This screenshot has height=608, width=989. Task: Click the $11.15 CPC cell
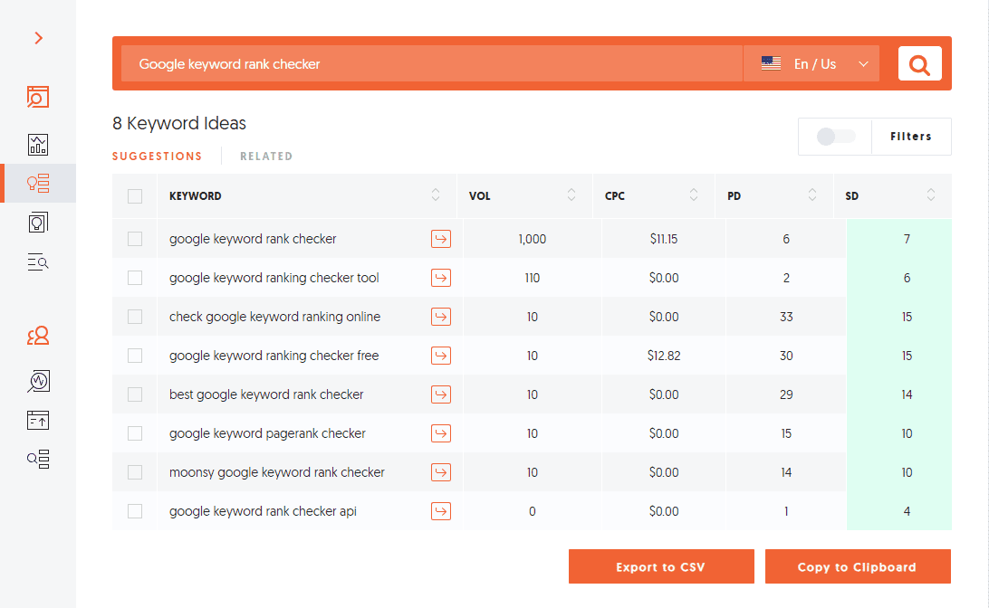coord(664,239)
